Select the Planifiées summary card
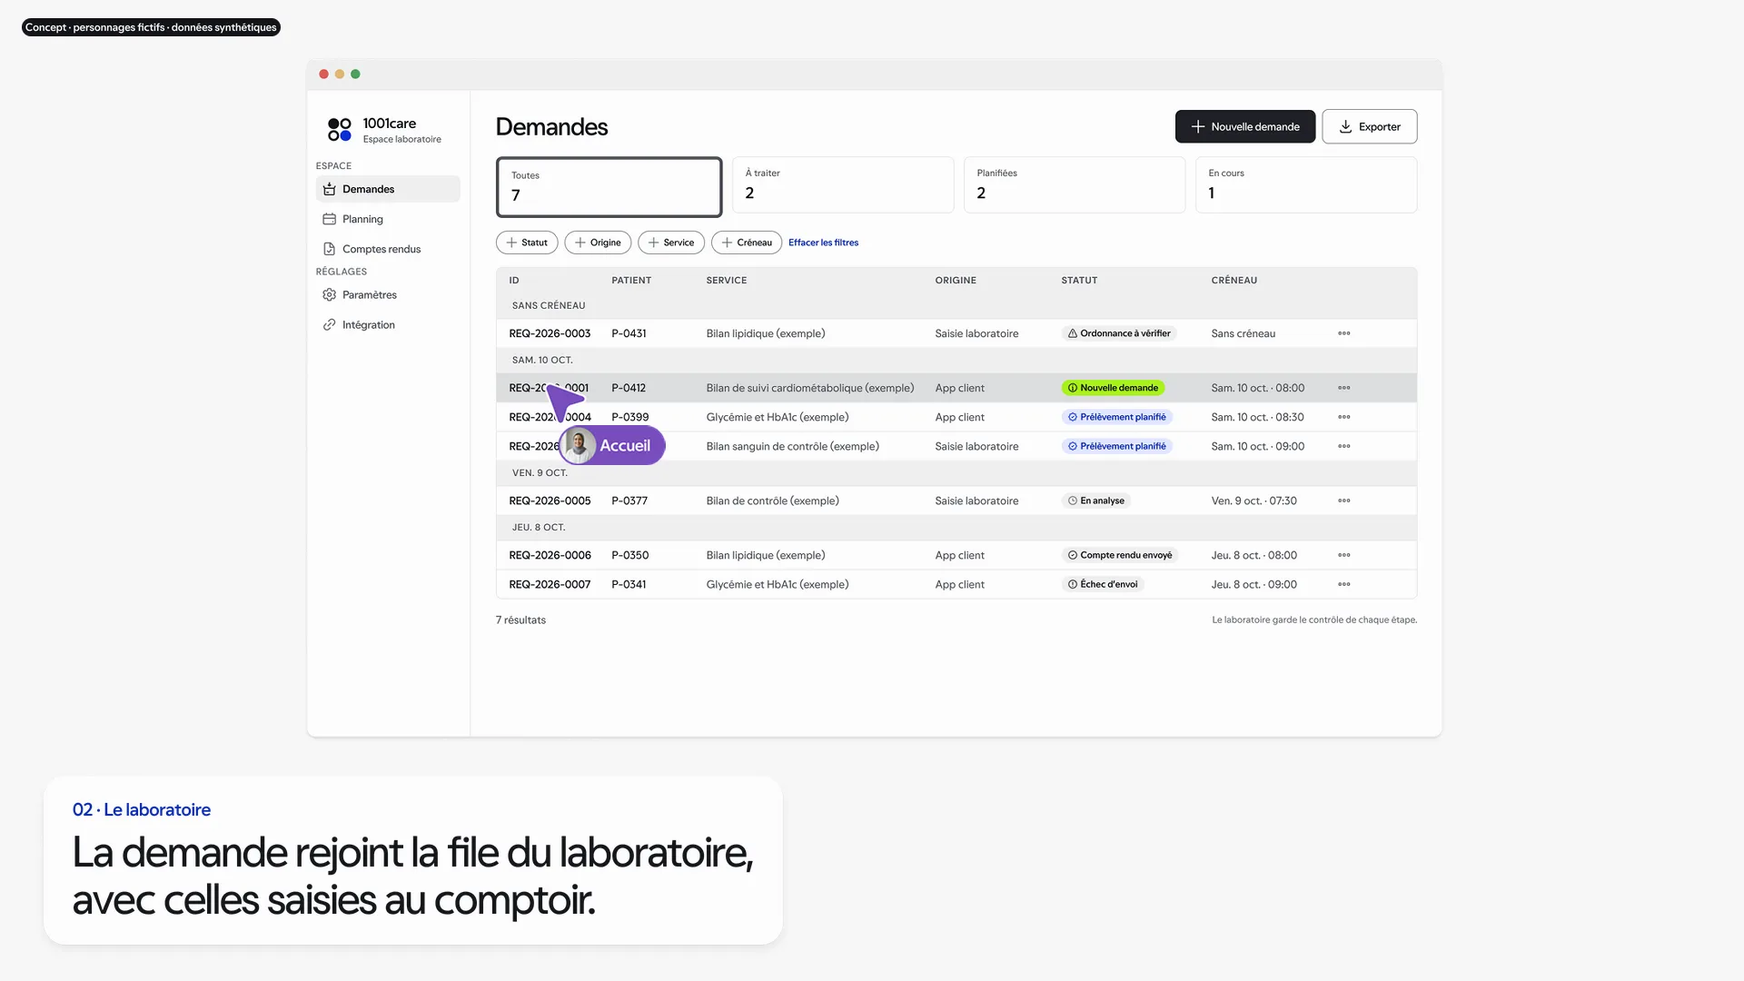Viewport: 1744px width, 981px height. 1075,184
